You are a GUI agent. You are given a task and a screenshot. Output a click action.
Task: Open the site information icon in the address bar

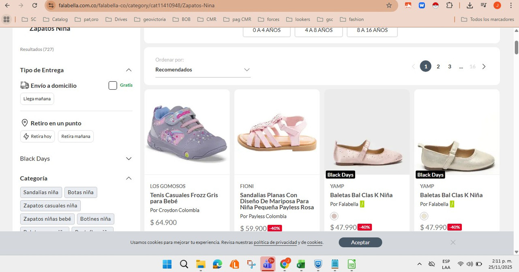pos(50,5)
